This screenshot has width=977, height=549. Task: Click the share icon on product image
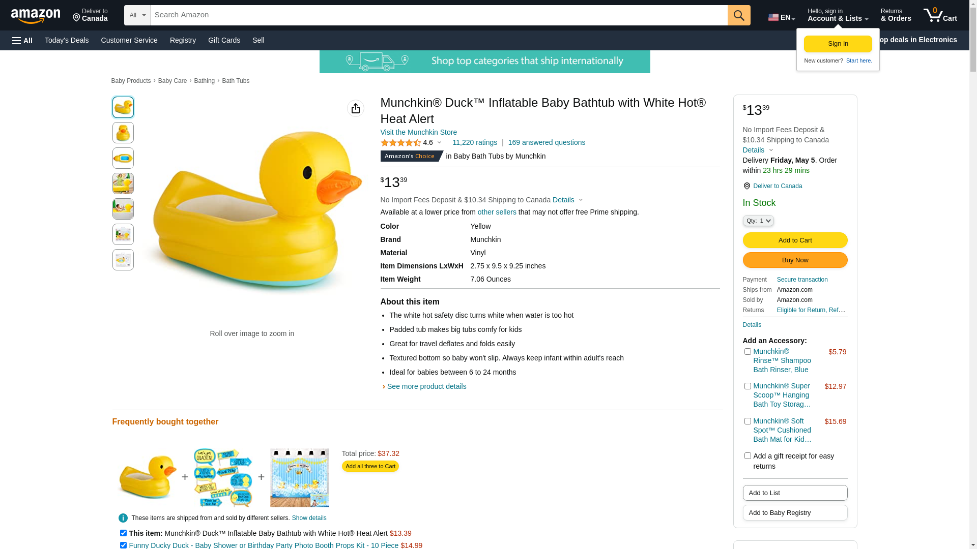(x=356, y=108)
